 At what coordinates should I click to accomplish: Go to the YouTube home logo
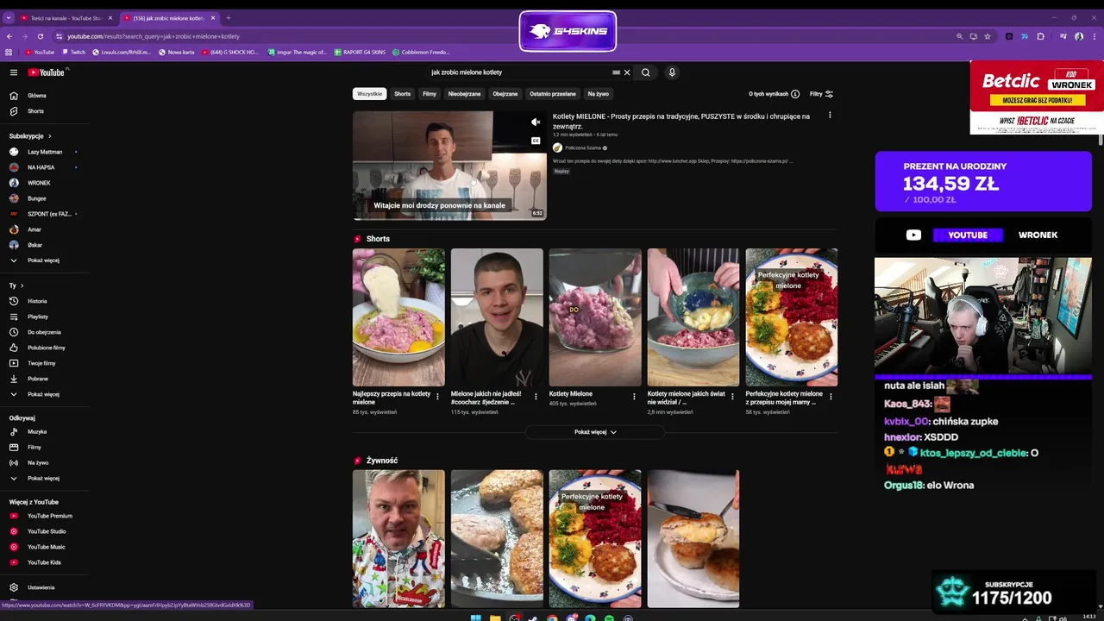click(x=46, y=72)
